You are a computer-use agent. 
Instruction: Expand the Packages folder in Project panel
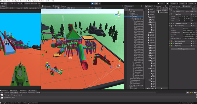pyautogui.click(x=146, y=88)
